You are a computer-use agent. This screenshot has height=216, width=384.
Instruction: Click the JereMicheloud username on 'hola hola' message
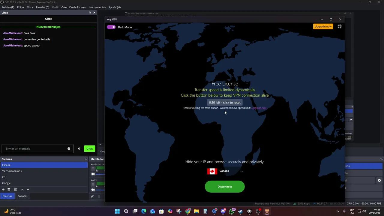click(x=13, y=33)
